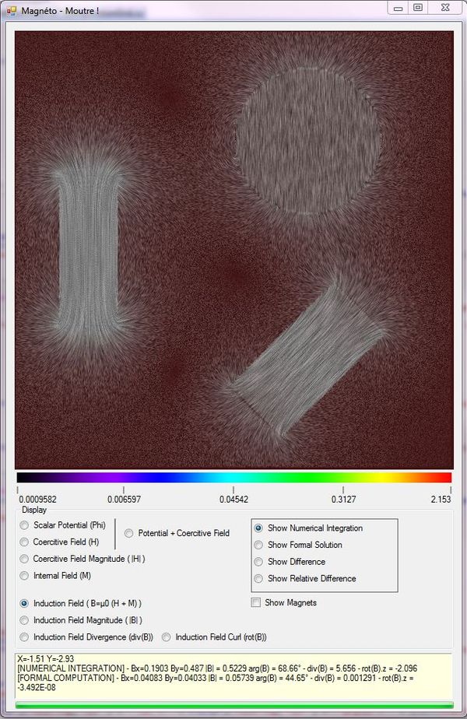Click the Magnéto app icon in title bar
Viewport: 467px width, 719px height.
pyautogui.click(x=12, y=9)
